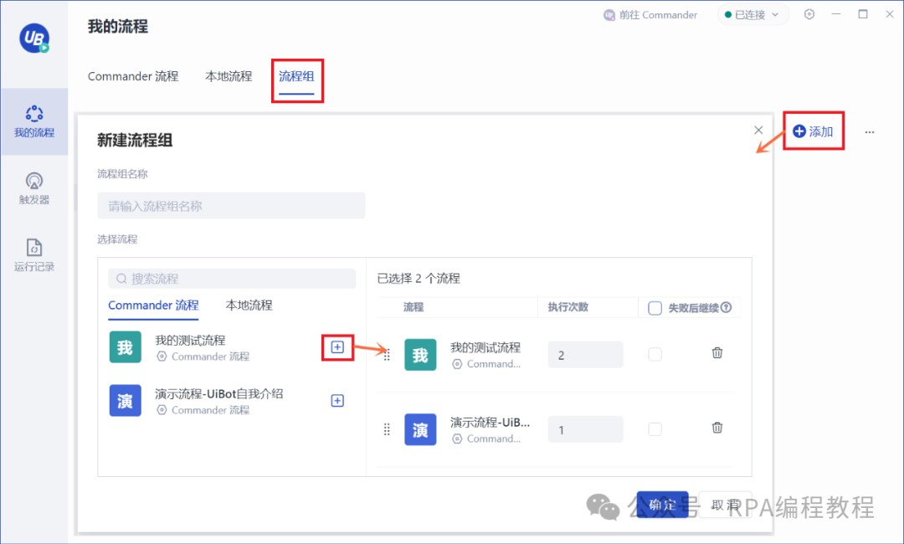Click the 演 avatar of 演示流程-UiBot自我介绍 in left list

(125, 401)
